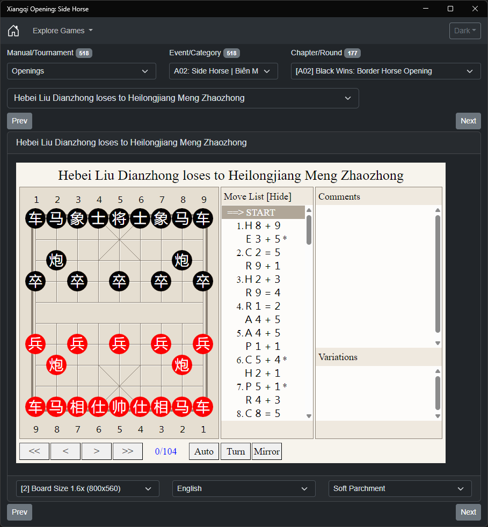Jump to last move with >> button
The image size is (488, 527).
point(128,451)
